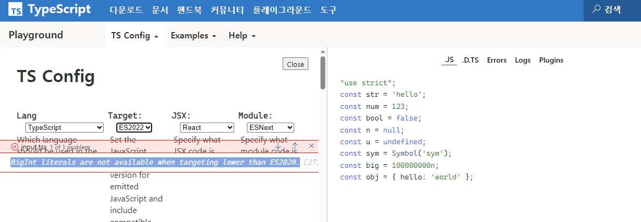The image size is (641, 222).
Task: Expand the Help menu
Action: click(x=242, y=35)
